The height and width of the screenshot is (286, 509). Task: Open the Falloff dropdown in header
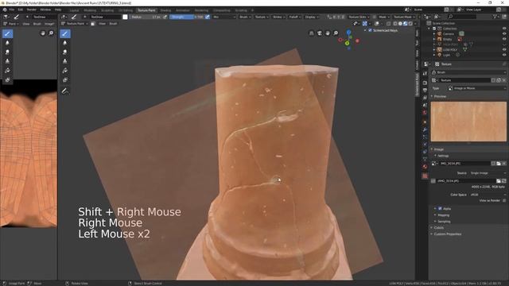295,17
